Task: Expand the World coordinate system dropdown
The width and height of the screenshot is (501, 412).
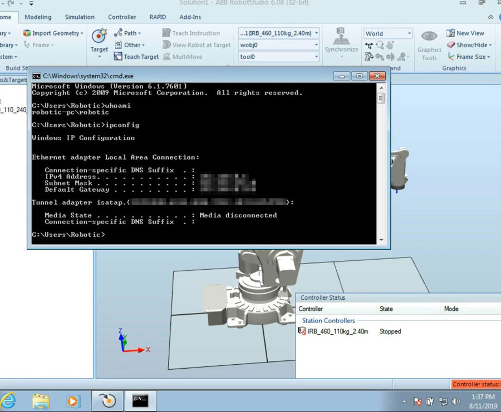Action: (x=409, y=33)
